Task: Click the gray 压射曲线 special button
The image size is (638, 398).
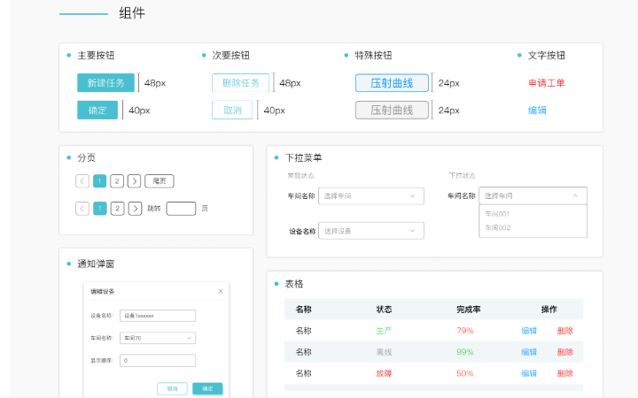Action: (392, 110)
